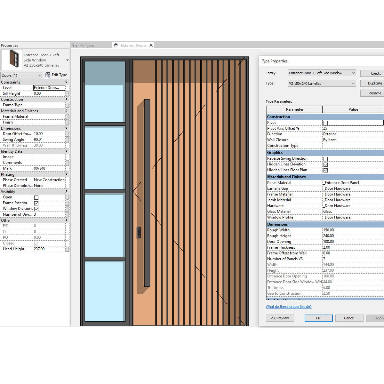Click the Exterior Doors tab home icon
The height and width of the screenshot is (384, 384).
[x=116, y=45]
